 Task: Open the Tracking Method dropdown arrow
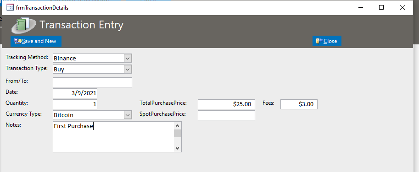coord(128,58)
